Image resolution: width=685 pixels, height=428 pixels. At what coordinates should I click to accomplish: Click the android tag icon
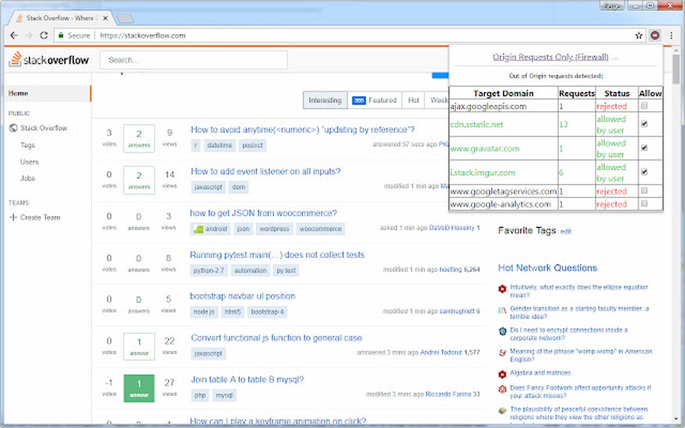(x=199, y=229)
